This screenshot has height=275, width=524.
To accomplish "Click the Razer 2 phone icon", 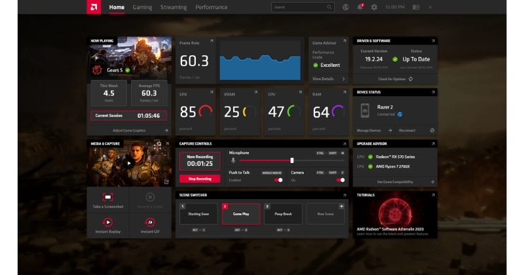I will 365,110.
